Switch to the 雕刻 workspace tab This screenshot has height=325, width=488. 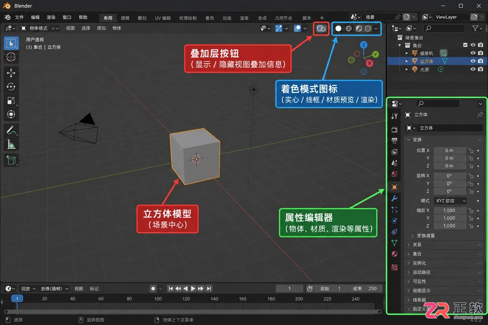[x=142, y=18]
